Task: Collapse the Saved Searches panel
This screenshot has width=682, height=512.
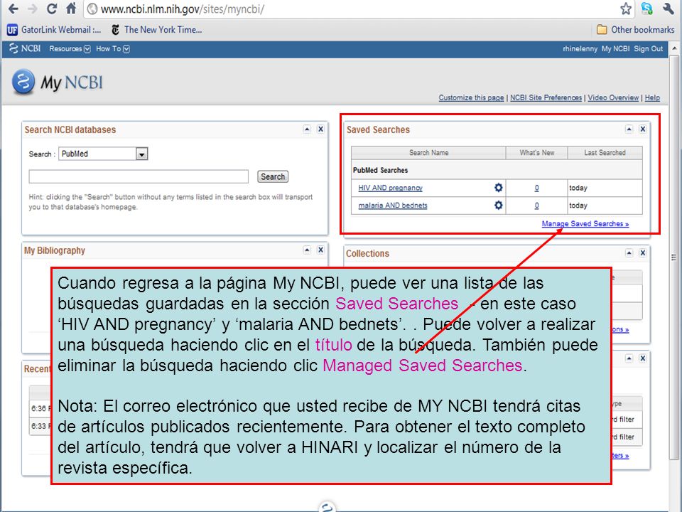Action: 629,129
